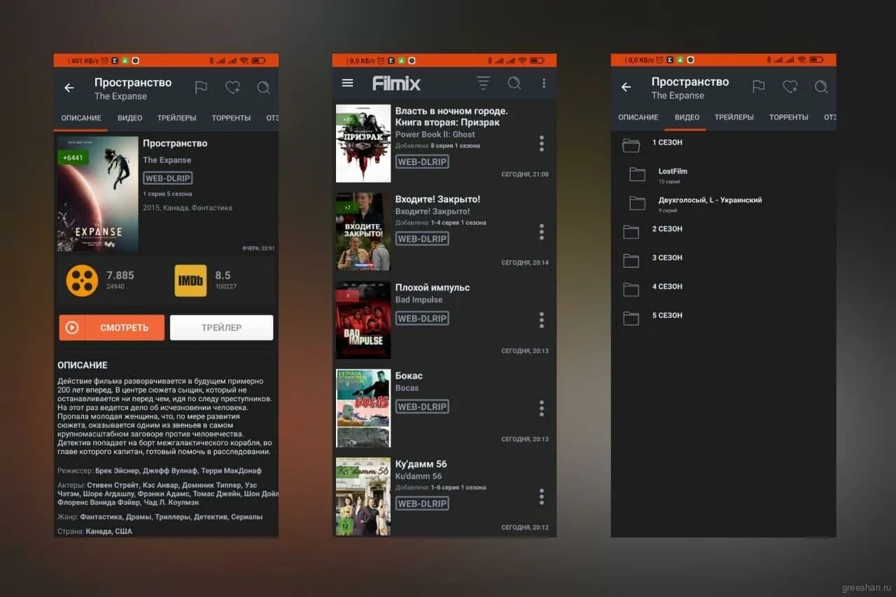Select ОПИСАНИЕ tab on the left phone
896x597 pixels.
tap(81, 118)
